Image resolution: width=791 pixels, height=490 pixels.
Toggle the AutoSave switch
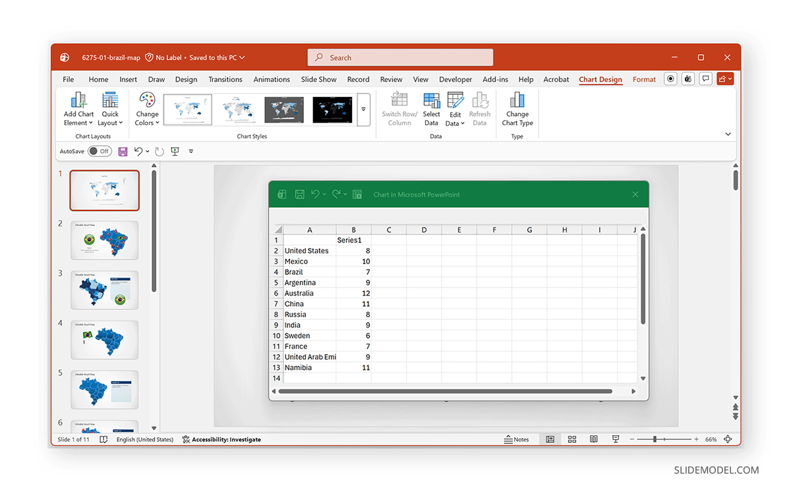[100, 152]
